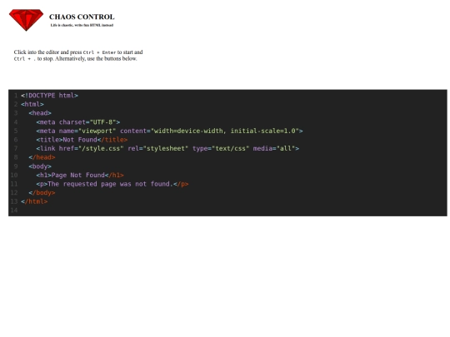Image resolution: width=450 pixels, height=337 pixels.
Task: Click line number 7 in the gutter
Action: (x=16, y=148)
